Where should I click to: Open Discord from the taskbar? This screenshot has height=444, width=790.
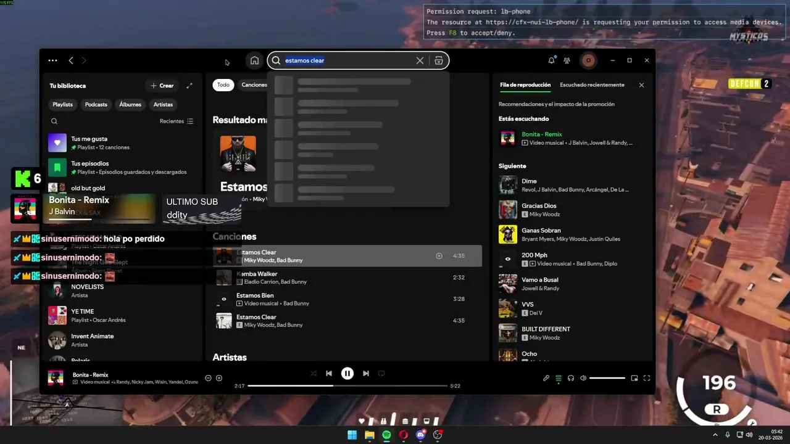click(x=421, y=435)
